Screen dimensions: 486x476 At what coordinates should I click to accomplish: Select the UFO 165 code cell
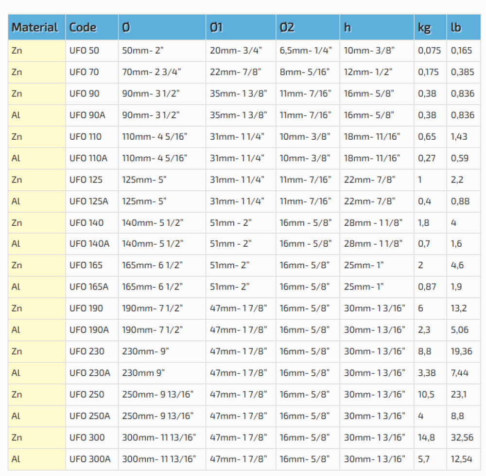click(x=86, y=265)
